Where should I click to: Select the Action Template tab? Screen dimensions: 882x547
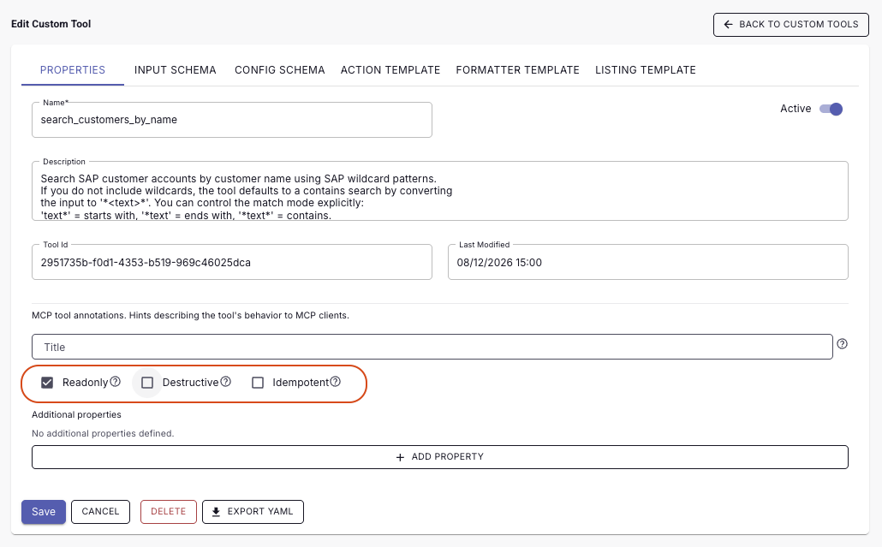click(x=390, y=70)
